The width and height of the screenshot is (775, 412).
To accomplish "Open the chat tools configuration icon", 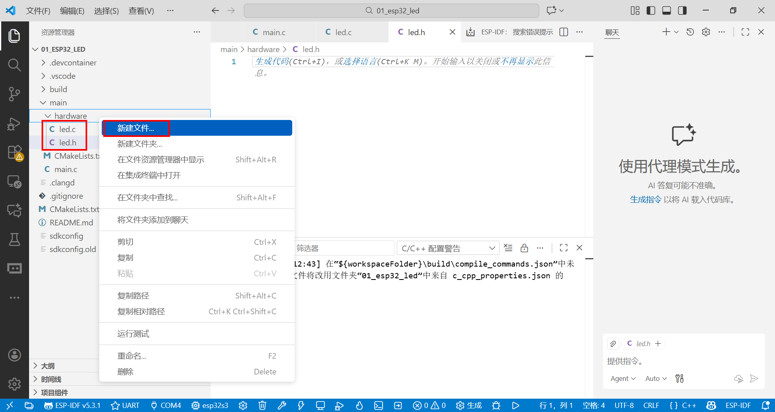I will [680, 378].
